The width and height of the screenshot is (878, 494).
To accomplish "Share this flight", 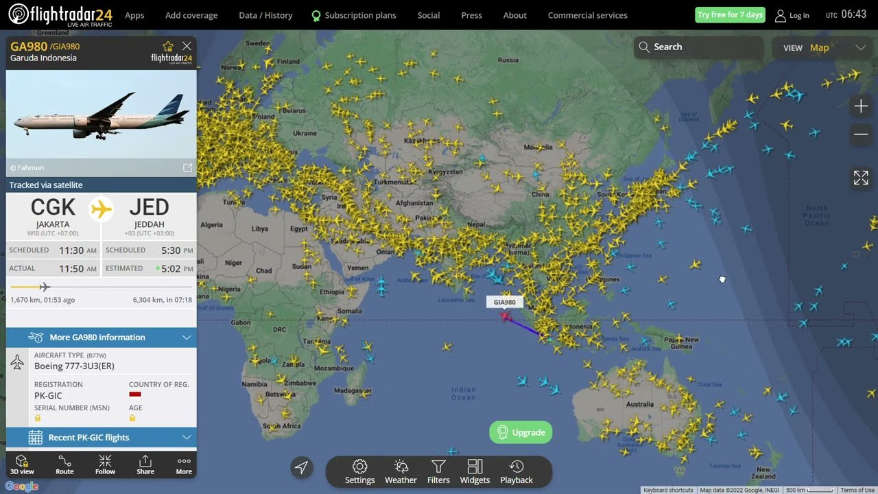I will [145, 464].
